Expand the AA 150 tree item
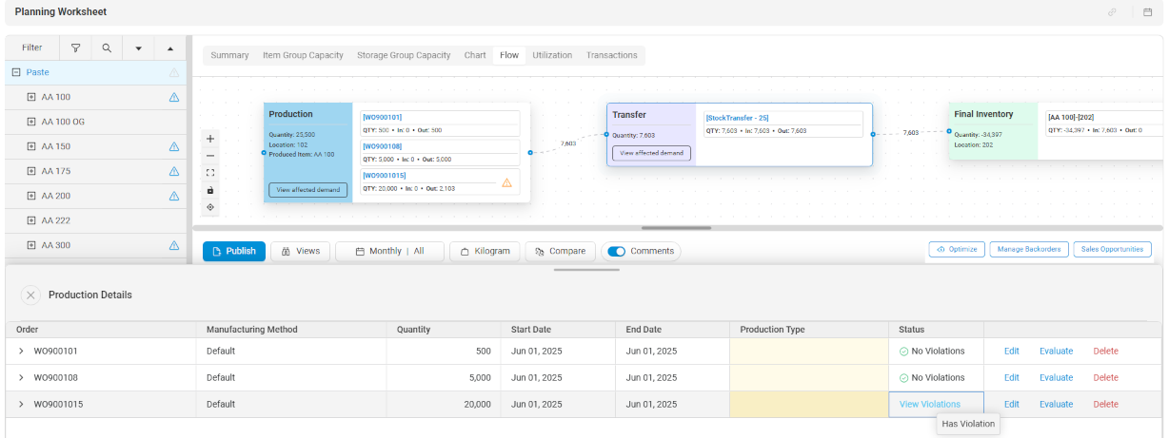The image size is (1169, 438). tap(31, 146)
